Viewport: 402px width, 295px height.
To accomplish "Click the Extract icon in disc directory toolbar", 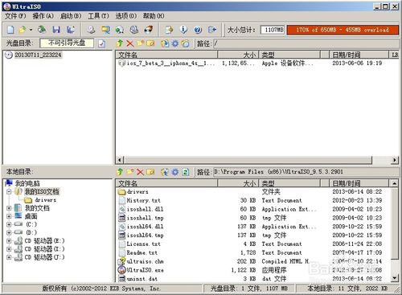I will (x=165, y=43).
